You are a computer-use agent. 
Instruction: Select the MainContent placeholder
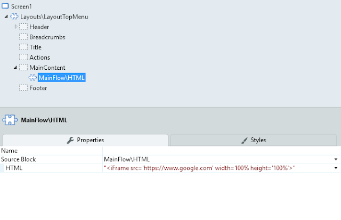pos(47,68)
